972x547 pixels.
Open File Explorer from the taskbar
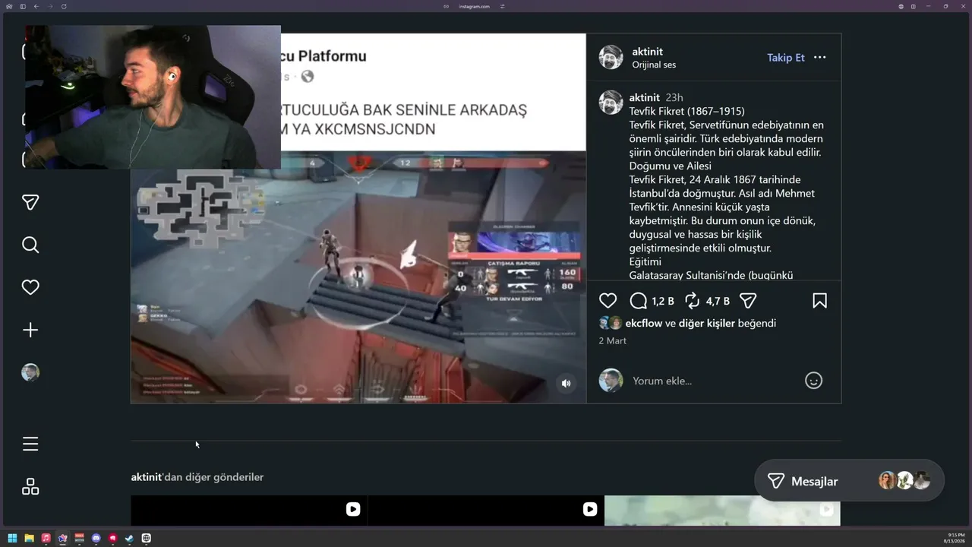(x=29, y=538)
